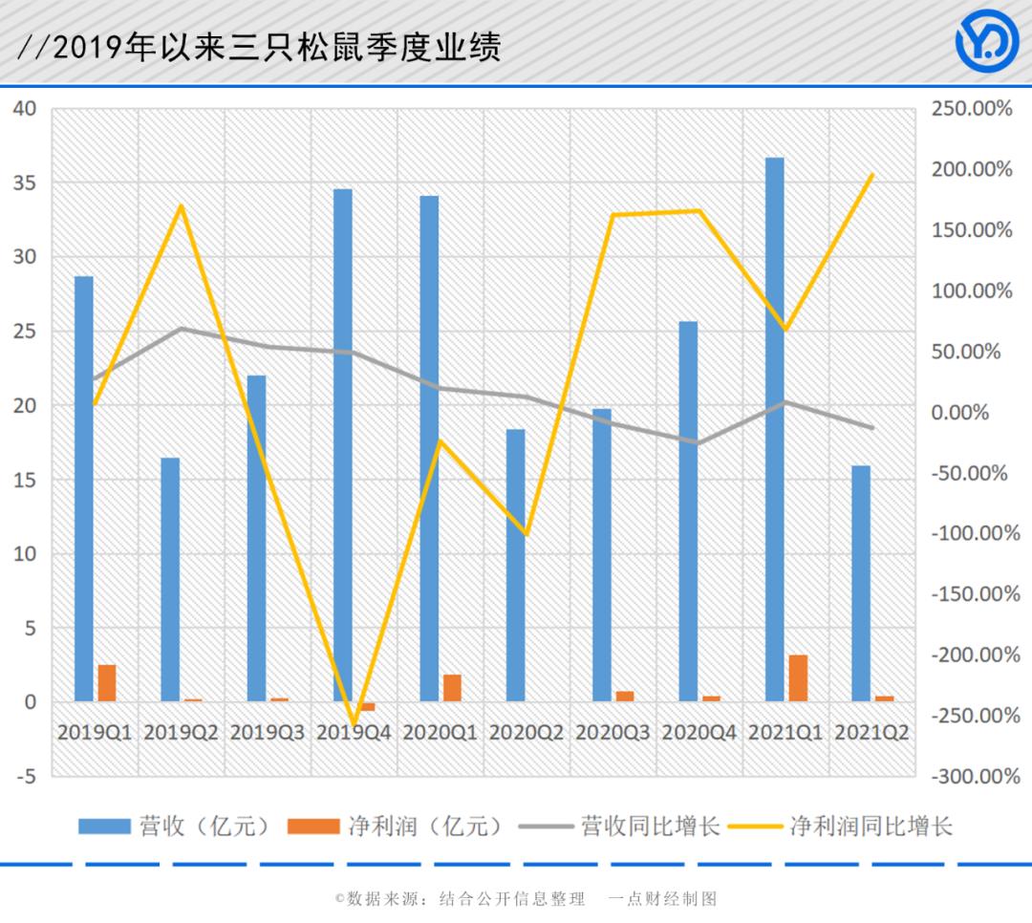Click the yellow 净利润同比增长 legend line
1032x923 pixels.
coord(756,826)
